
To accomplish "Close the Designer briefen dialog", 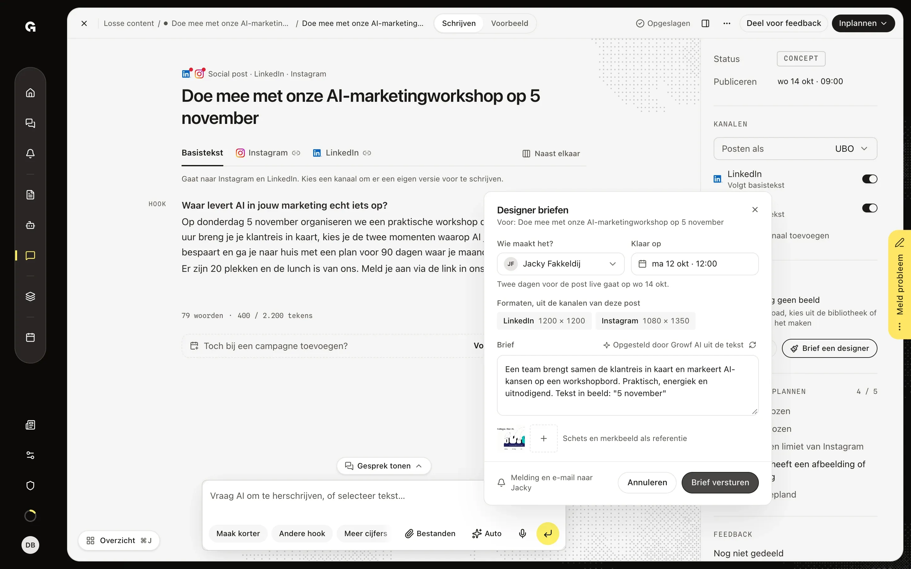I will click(x=755, y=210).
